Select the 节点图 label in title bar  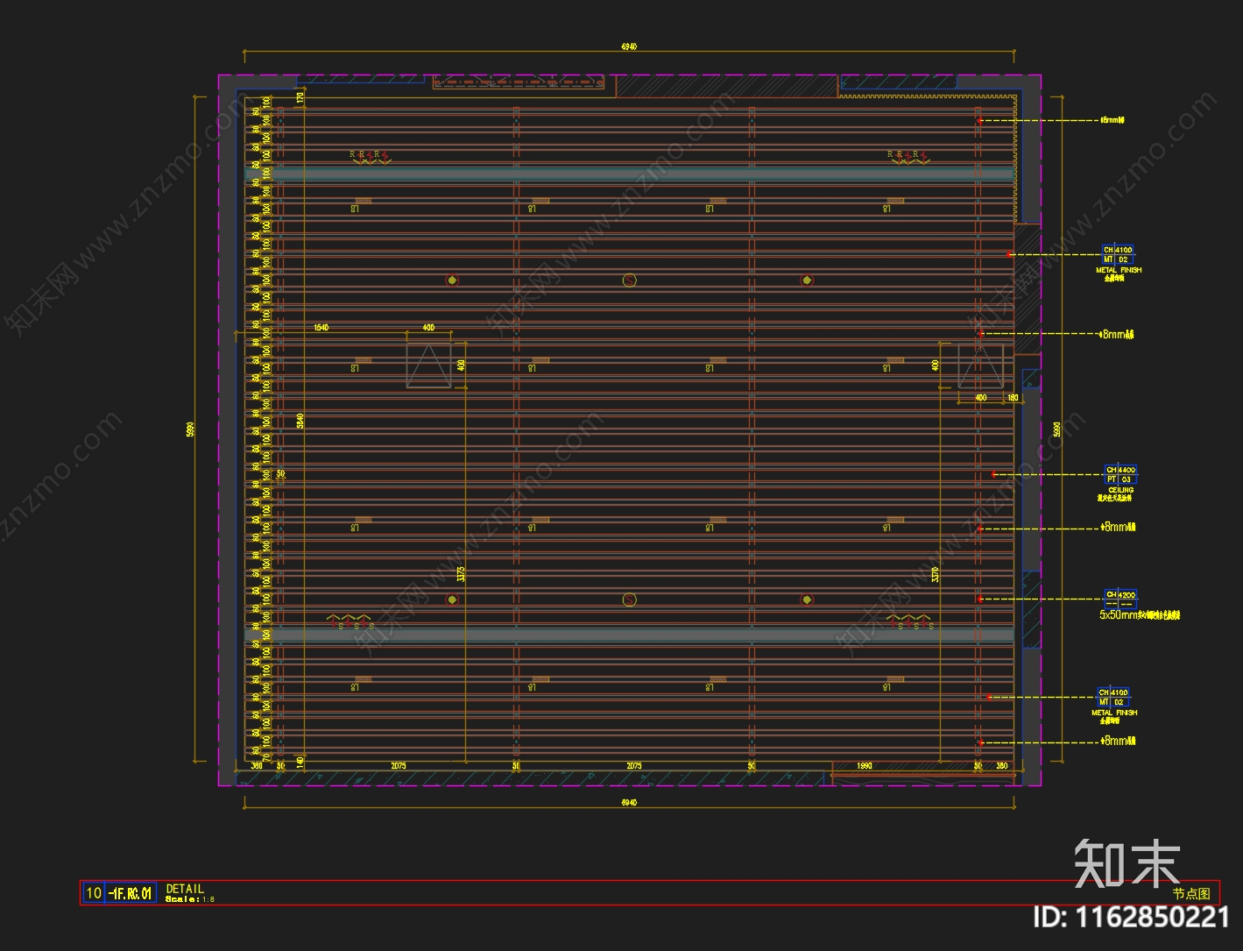pyautogui.click(x=1191, y=894)
